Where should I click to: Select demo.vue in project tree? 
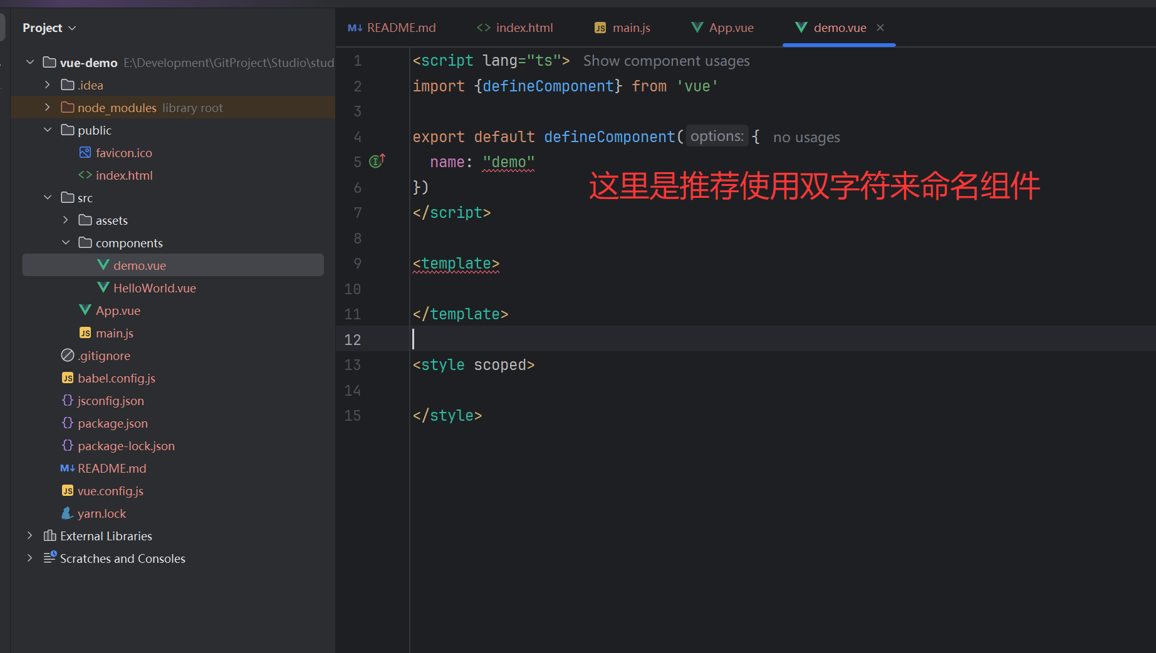click(173, 265)
